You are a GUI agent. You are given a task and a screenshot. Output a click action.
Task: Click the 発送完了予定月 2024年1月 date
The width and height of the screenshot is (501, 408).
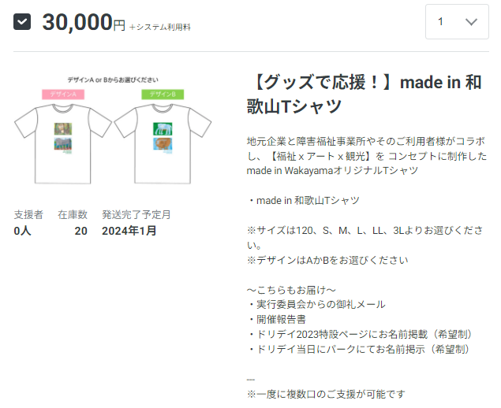136,223
